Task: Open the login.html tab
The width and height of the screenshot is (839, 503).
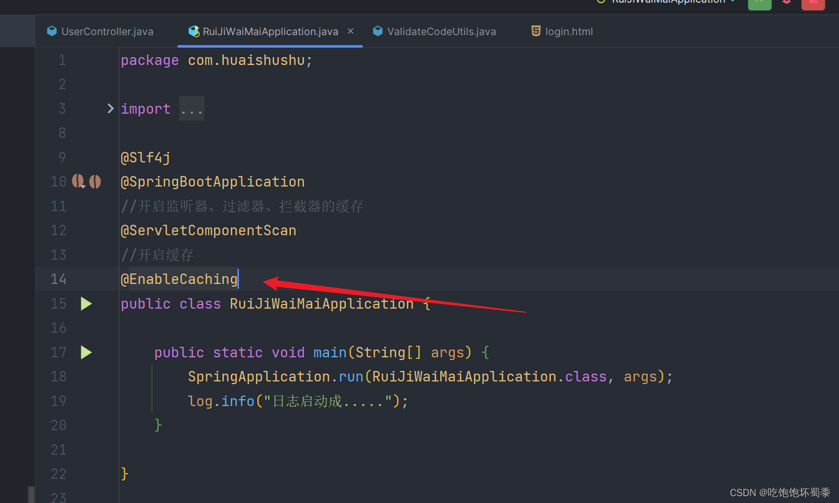Action: [x=562, y=31]
